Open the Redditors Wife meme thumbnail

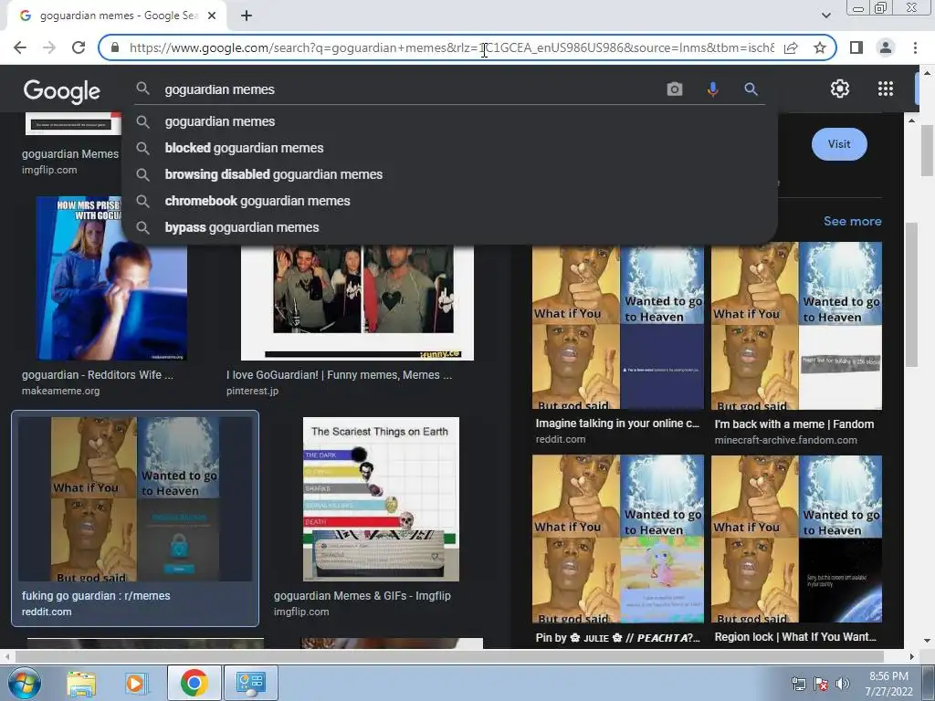(x=111, y=278)
